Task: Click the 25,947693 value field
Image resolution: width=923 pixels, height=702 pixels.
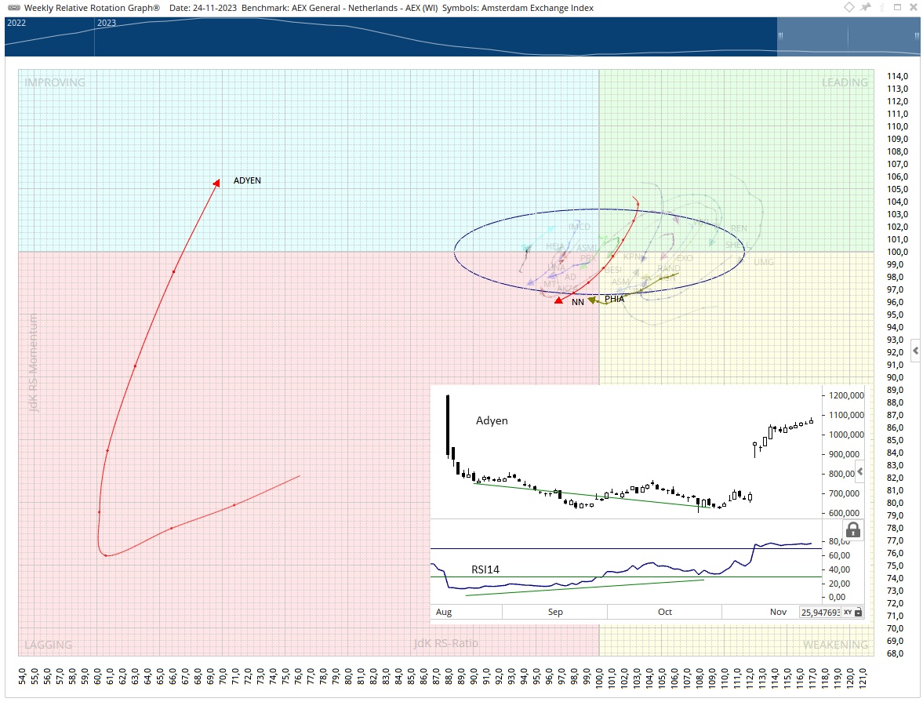Action: click(819, 612)
